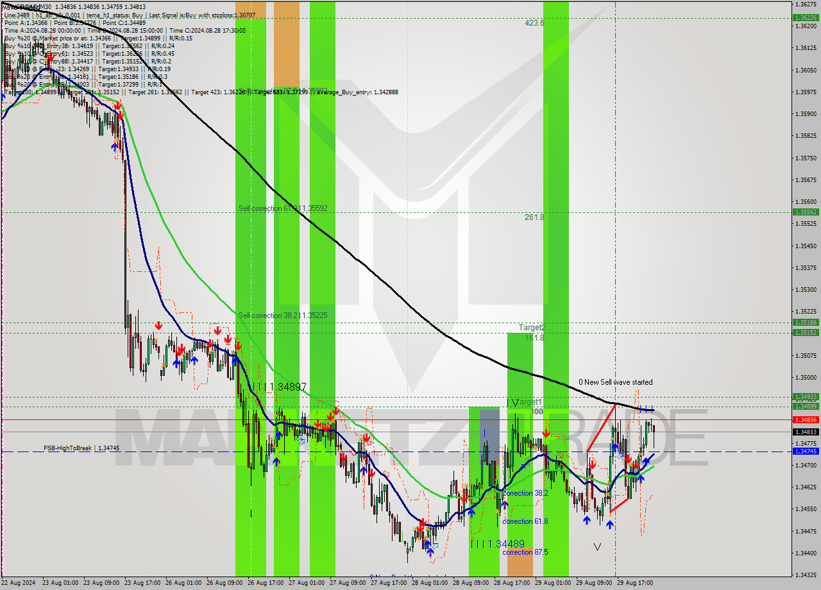Click the '26 Aug 09:00' time label

tap(223, 583)
